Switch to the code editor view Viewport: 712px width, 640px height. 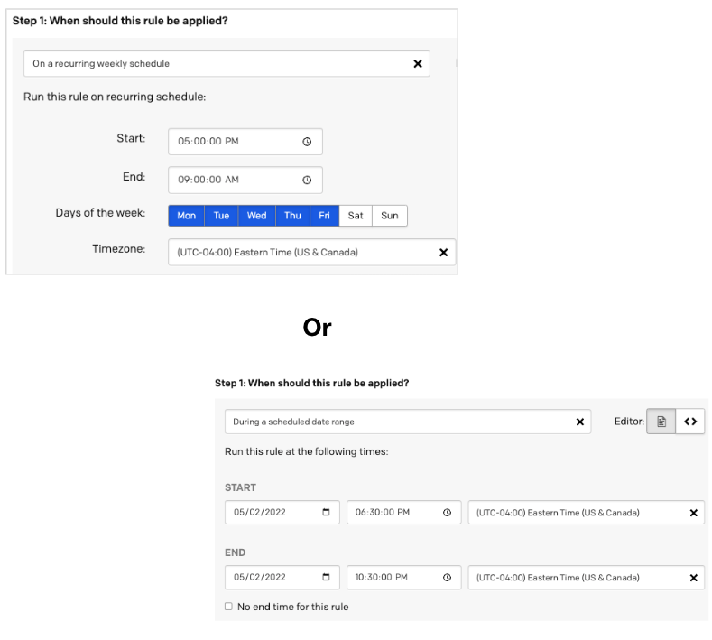[690, 422]
